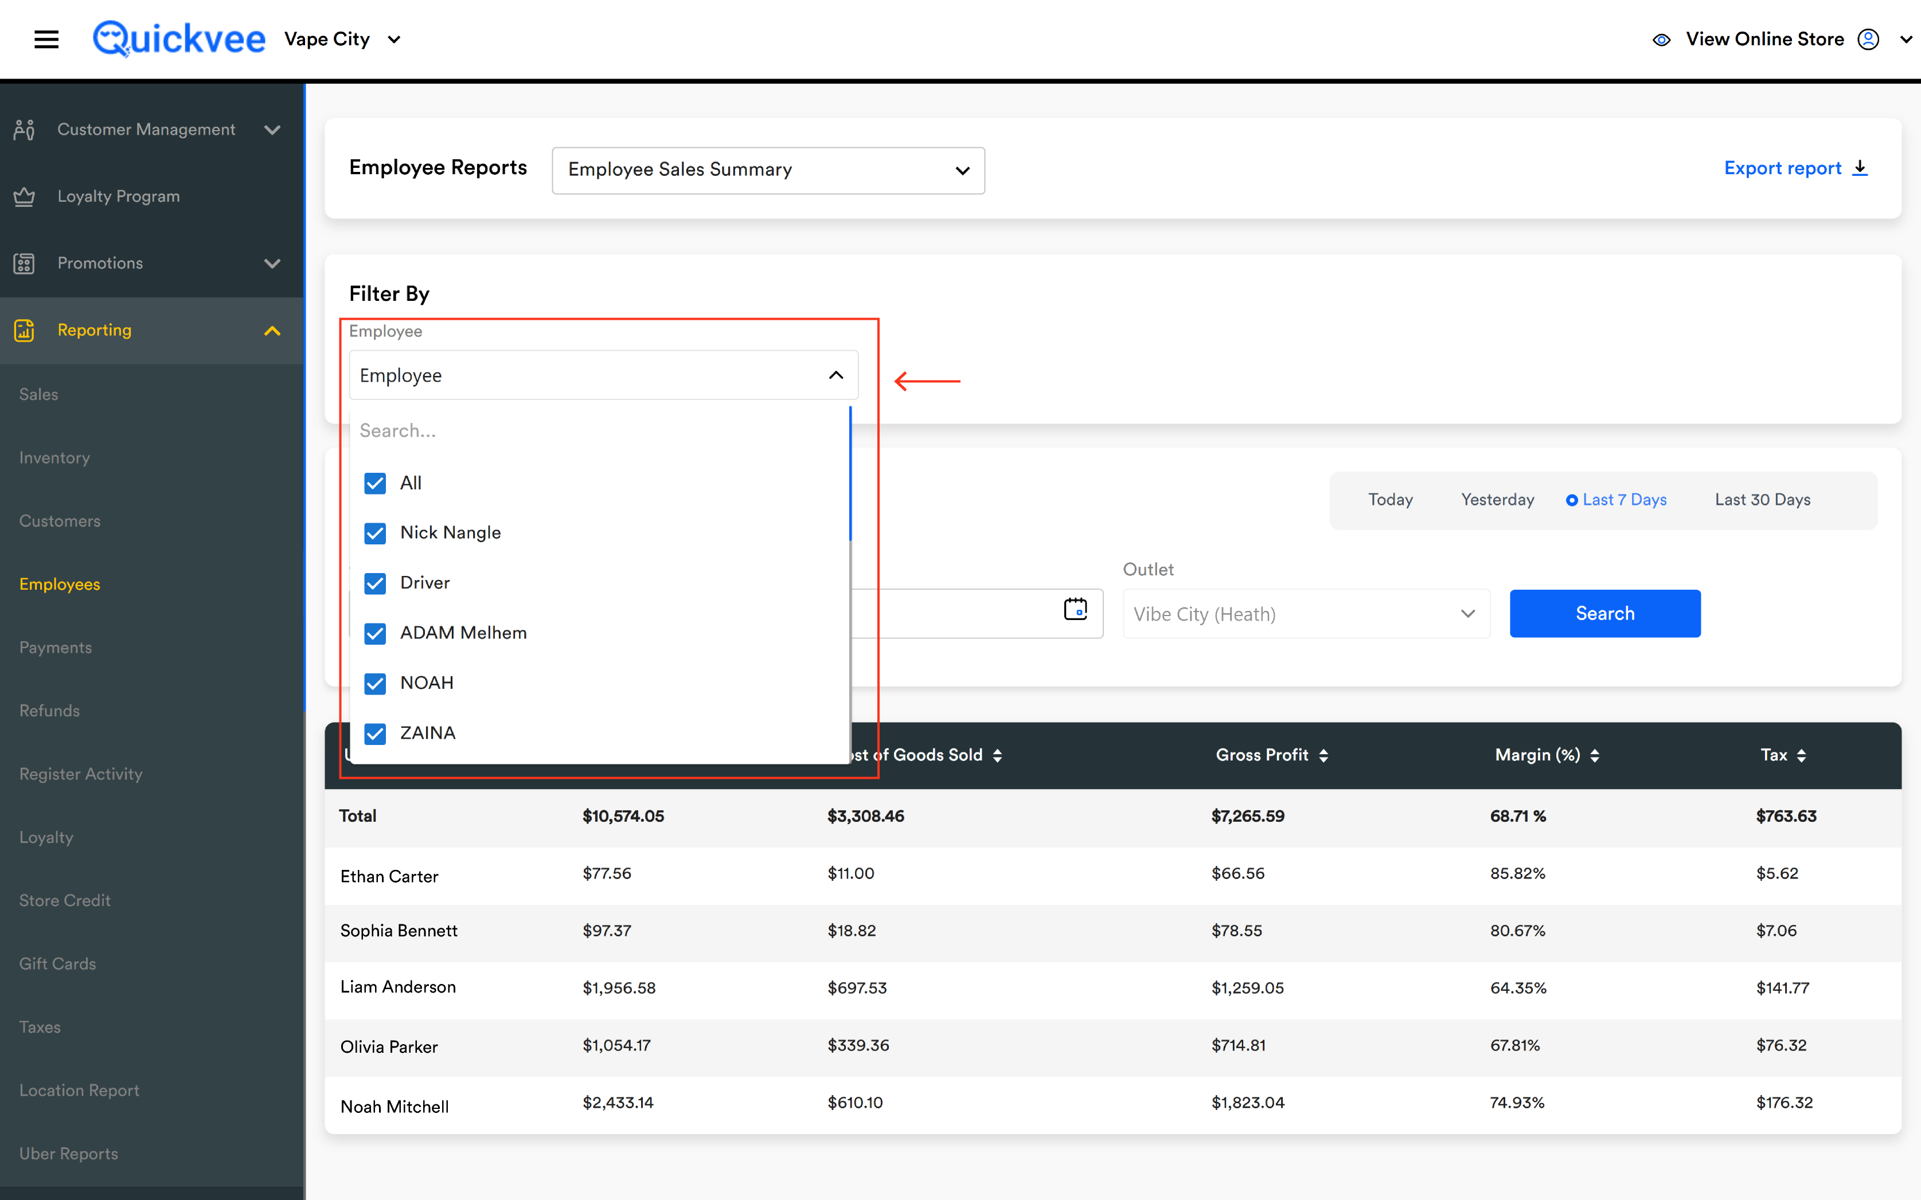Open Payments report in sidebar
1921x1200 pixels.
56,648
